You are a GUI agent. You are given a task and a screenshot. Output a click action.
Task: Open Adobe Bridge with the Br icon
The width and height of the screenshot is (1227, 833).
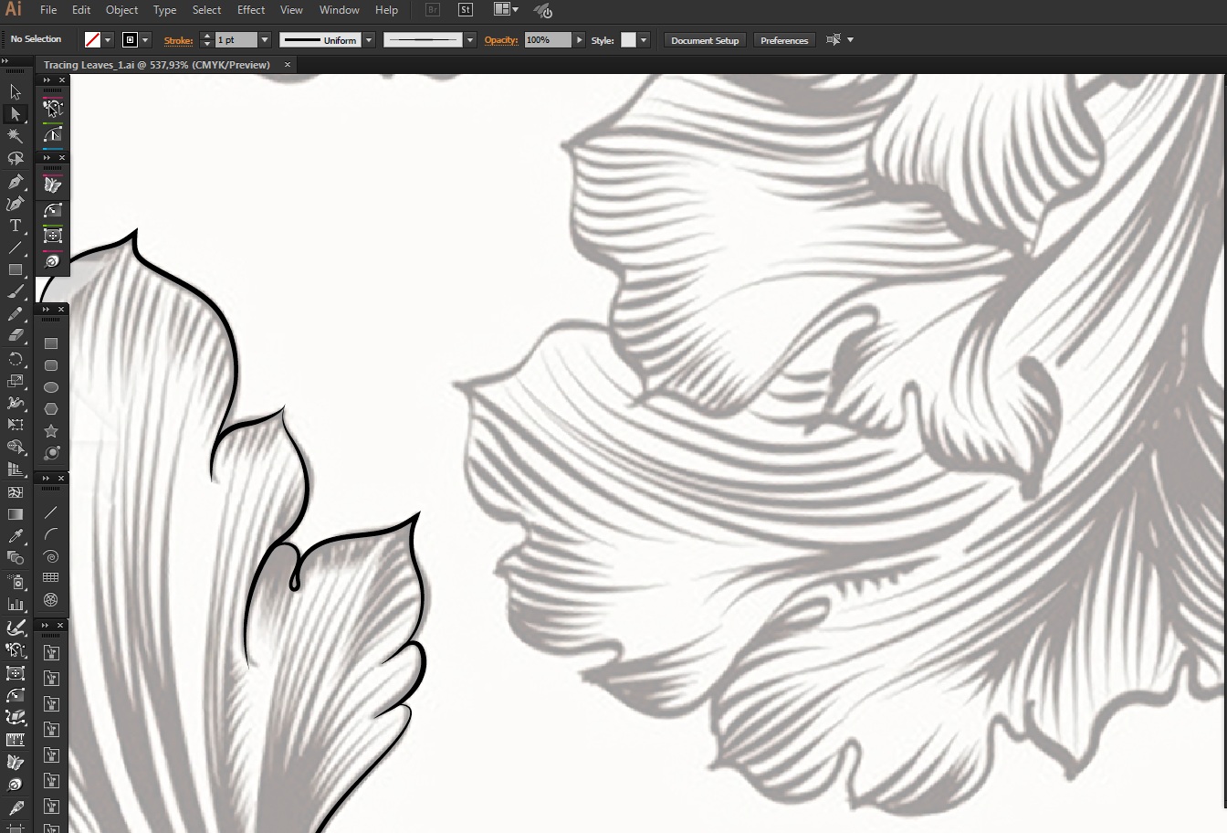(433, 10)
